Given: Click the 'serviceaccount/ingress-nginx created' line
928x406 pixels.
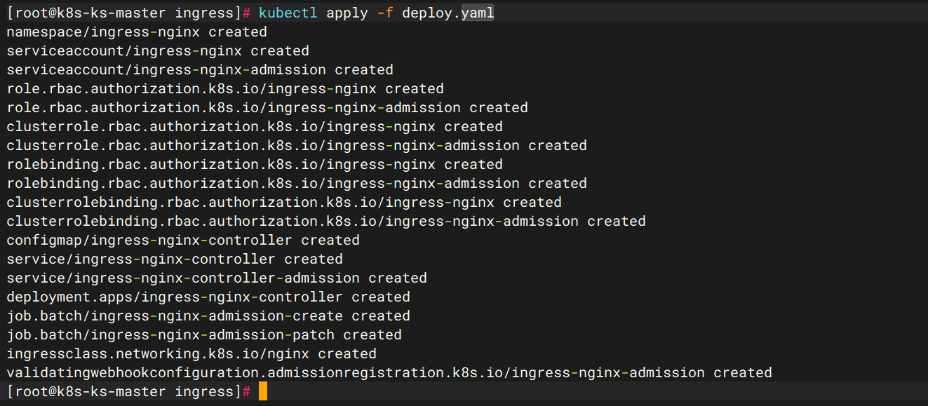Looking at the screenshot, I should 158,51.
